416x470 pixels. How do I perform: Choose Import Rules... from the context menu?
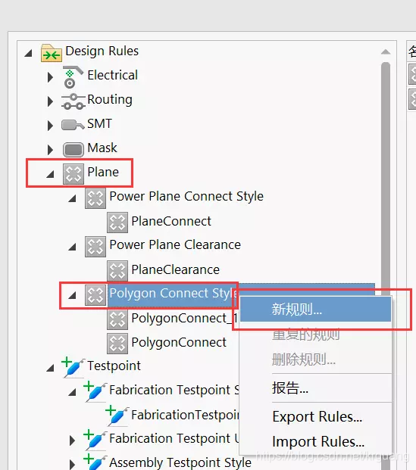[x=317, y=441]
